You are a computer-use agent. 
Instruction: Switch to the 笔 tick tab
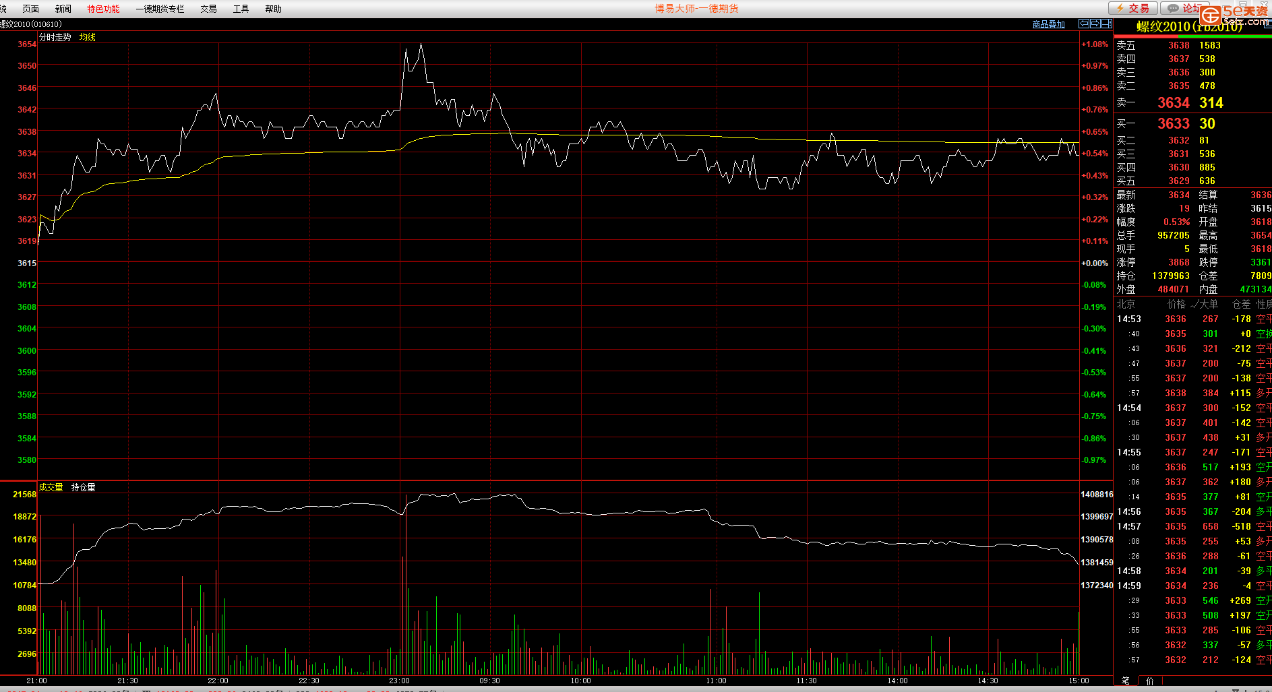(x=1125, y=681)
